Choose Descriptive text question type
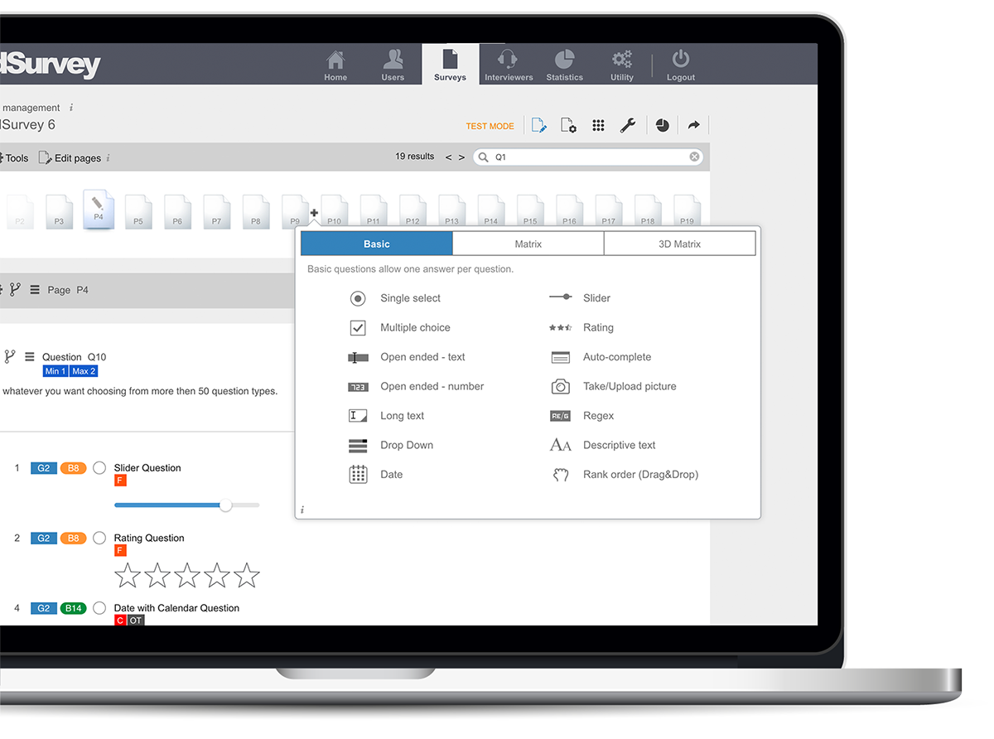 coord(603,445)
